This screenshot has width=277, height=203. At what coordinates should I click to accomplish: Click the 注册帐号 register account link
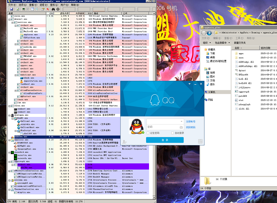tap(190, 121)
